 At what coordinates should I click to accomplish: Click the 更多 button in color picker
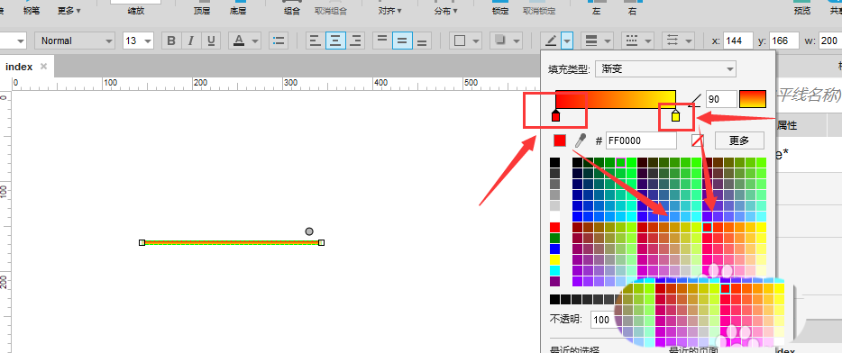(739, 140)
